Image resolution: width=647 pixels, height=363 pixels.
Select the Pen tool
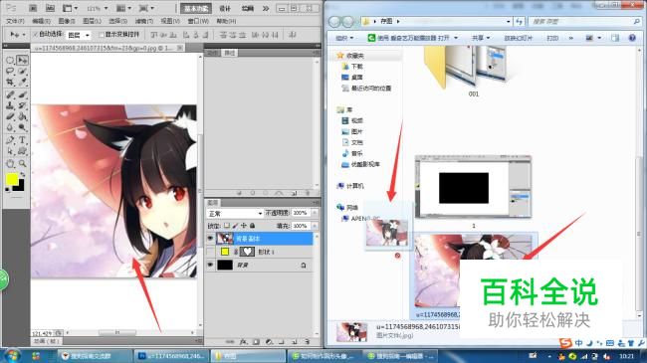click(x=10, y=140)
